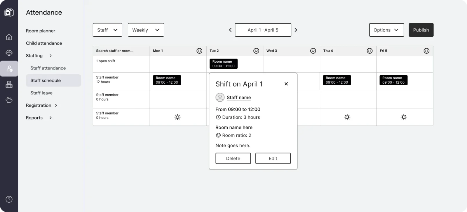Click the help question mark icon

point(9,199)
